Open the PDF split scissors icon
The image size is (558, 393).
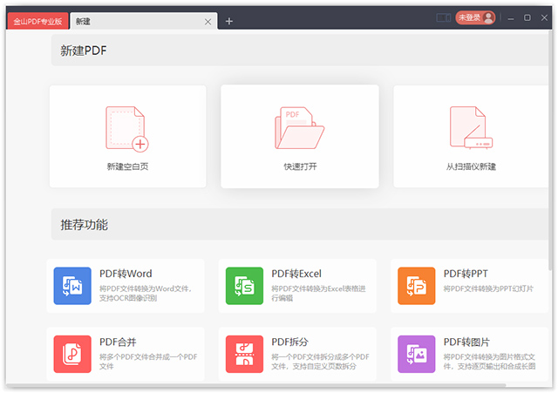point(244,355)
